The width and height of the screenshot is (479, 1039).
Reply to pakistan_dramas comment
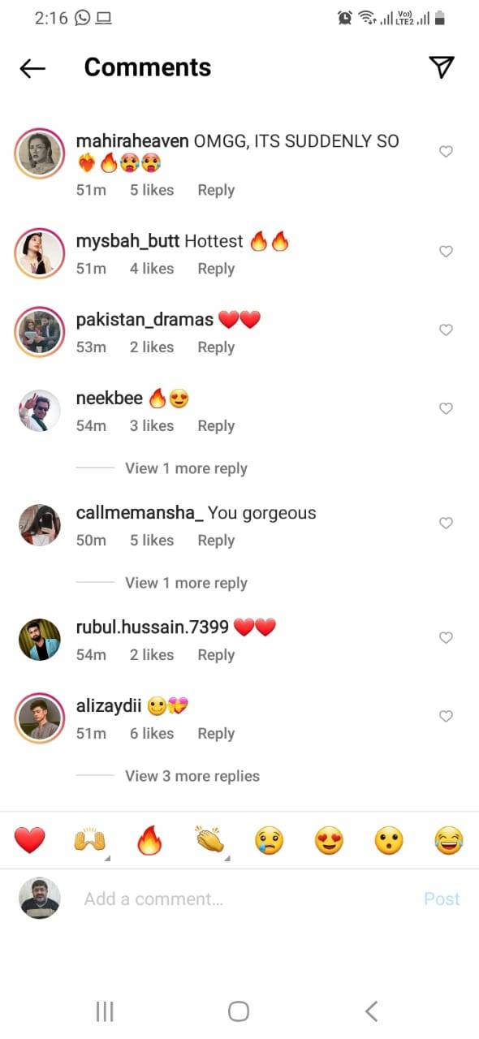[216, 347]
